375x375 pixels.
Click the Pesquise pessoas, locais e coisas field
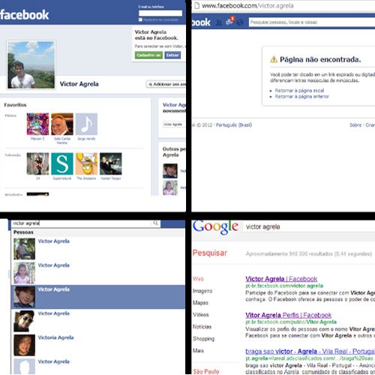click(312, 22)
